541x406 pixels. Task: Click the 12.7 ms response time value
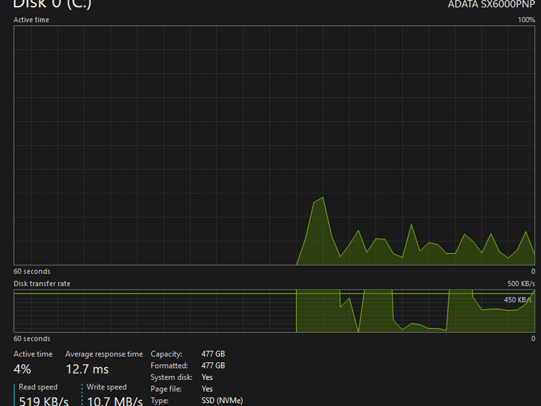pos(87,369)
